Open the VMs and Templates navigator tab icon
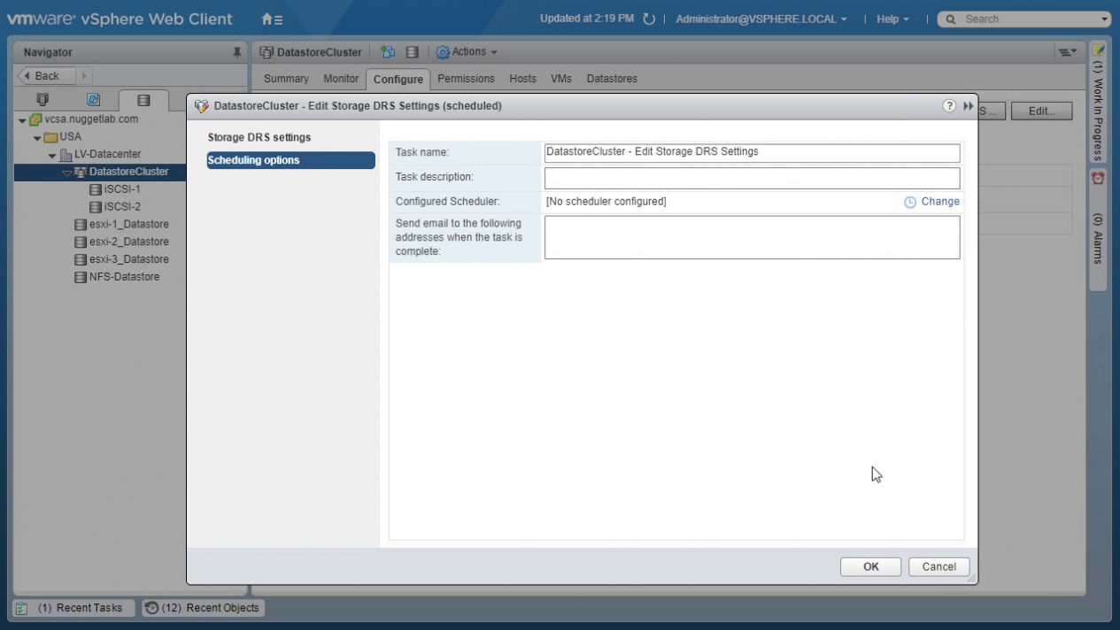The height and width of the screenshot is (630, 1120). pyautogui.click(x=93, y=100)
